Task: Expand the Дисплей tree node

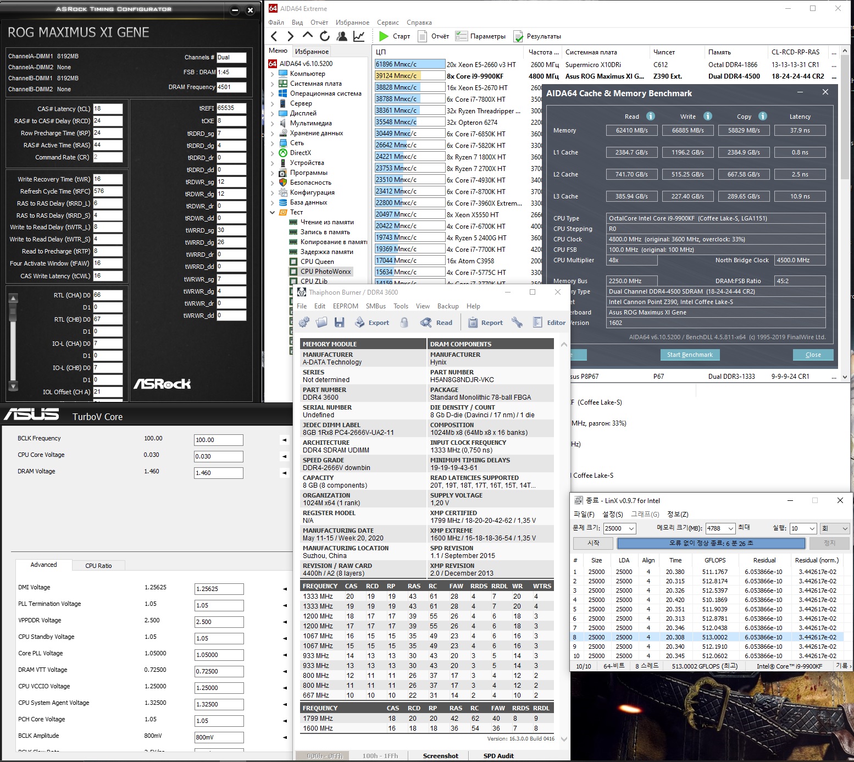Action: point(273,113)
